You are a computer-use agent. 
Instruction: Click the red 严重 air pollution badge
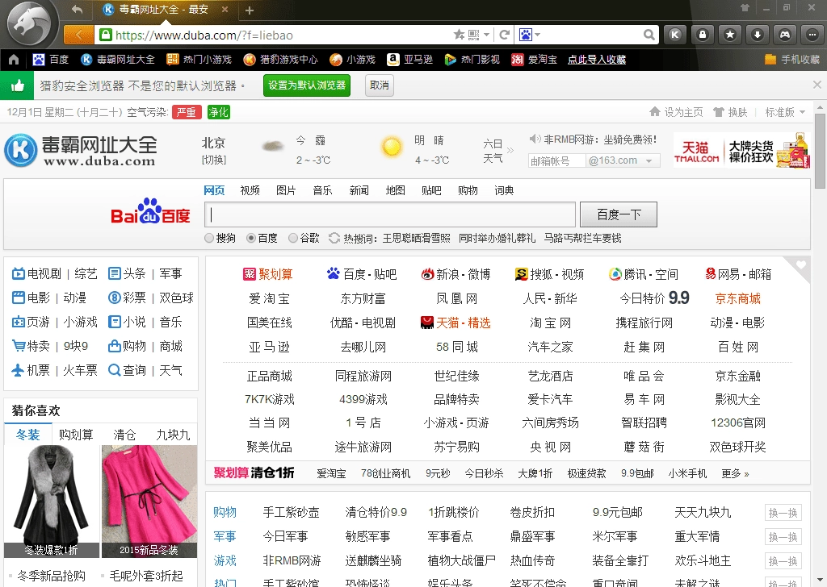(x=187, y=112)
